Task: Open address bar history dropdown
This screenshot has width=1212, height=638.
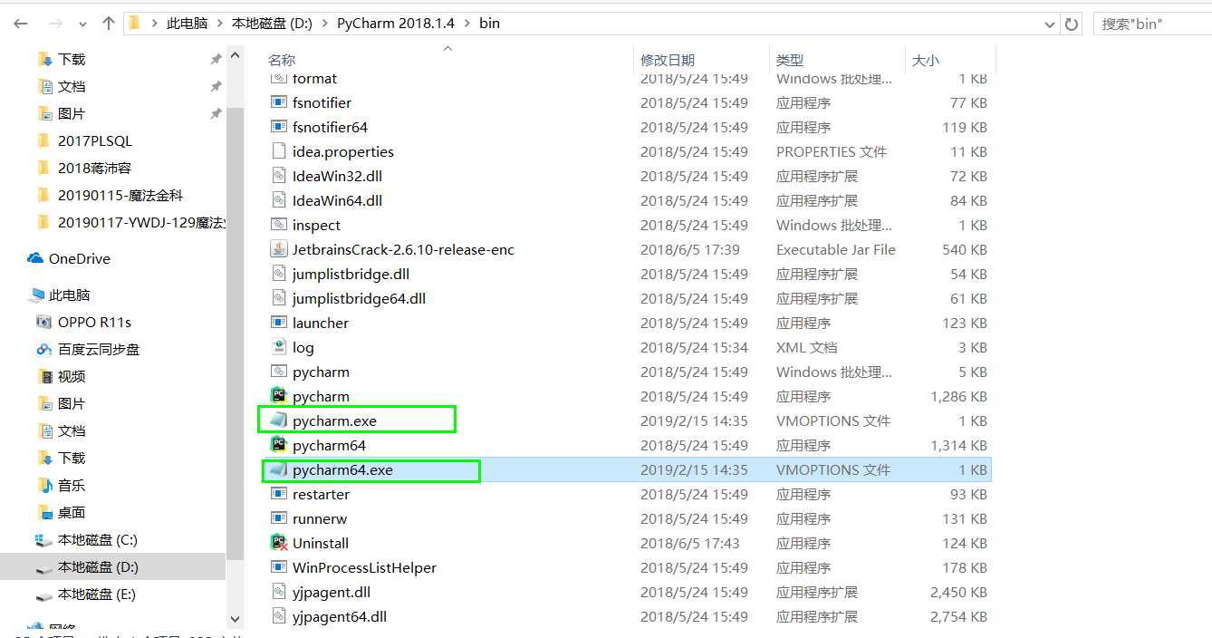Action: point(1048,24)
